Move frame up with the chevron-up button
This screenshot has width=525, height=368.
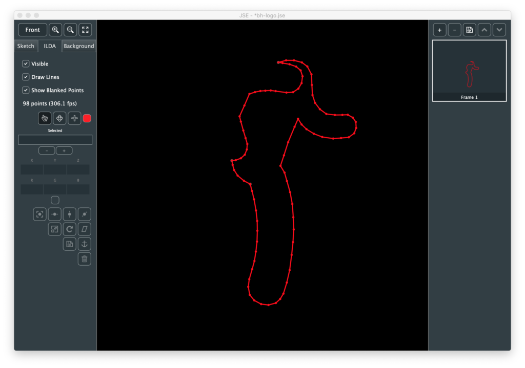click(x=484, y=30)
